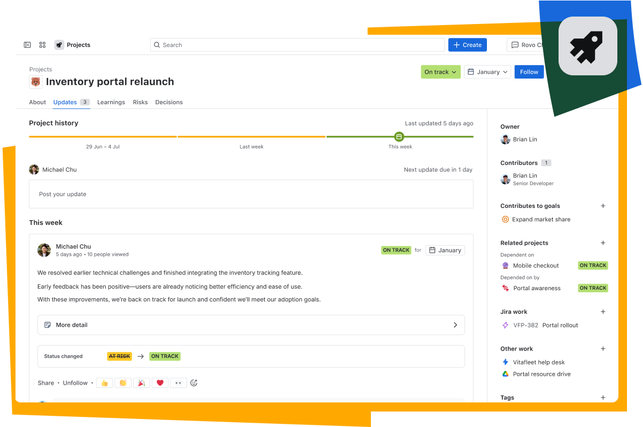Select This week marker on timeline
The image size is (643, 427).
[x=399, y=137]
